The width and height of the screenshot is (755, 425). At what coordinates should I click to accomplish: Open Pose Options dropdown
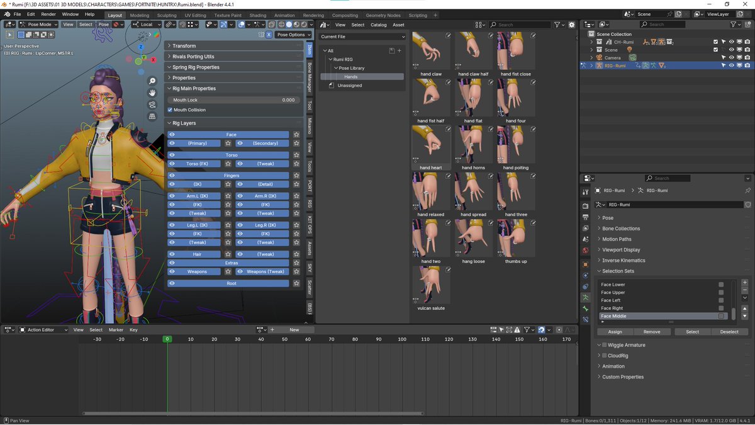293,35
